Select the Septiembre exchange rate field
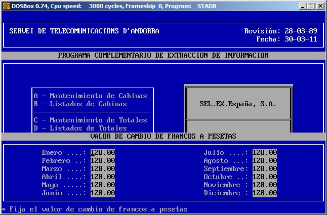Screen dimensions: 327x215 (265, 168)
